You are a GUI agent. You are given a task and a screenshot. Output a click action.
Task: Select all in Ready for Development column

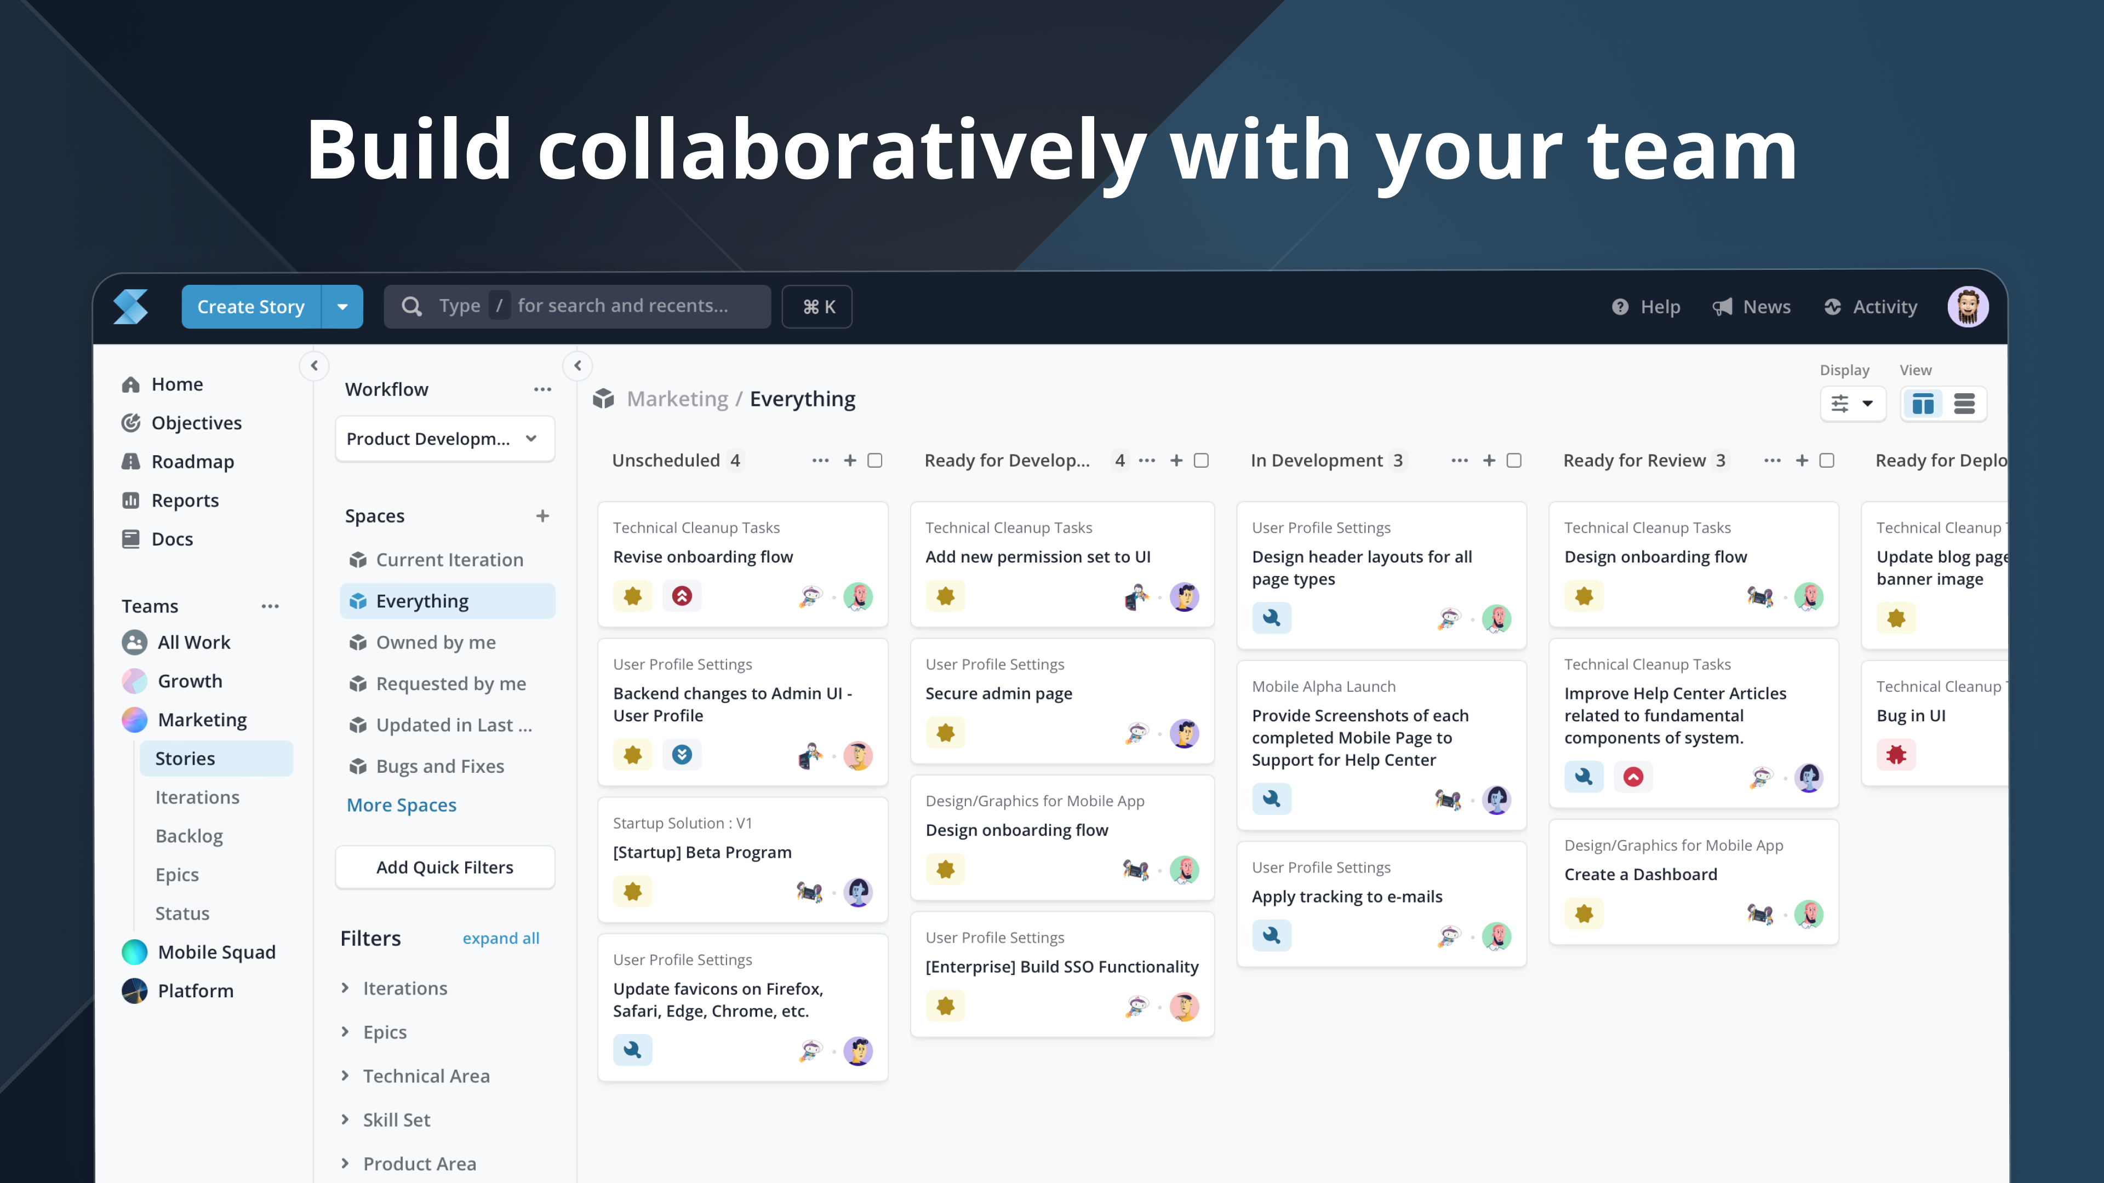[x=1200, y=461]
